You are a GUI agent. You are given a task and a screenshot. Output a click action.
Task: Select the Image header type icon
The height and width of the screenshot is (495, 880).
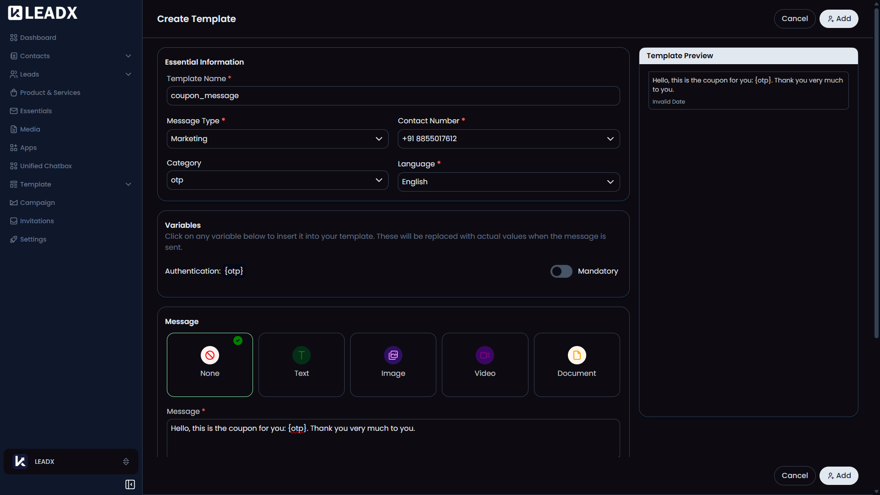pyautogui.click(x=393, y=355)
